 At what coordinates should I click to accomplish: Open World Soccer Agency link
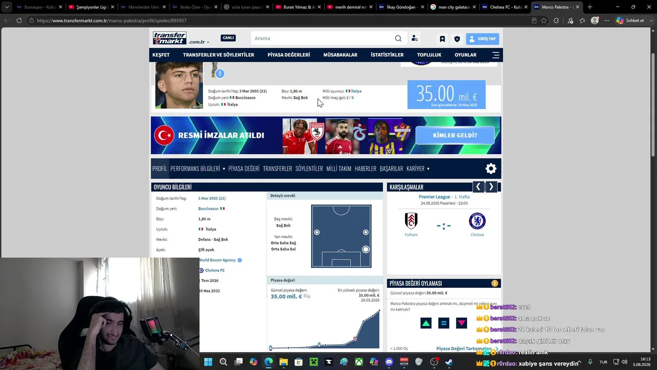[x=217, y=260]
